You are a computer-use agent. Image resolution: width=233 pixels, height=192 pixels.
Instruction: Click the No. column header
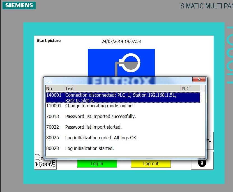pyautogui.click(x=55, y=89)
